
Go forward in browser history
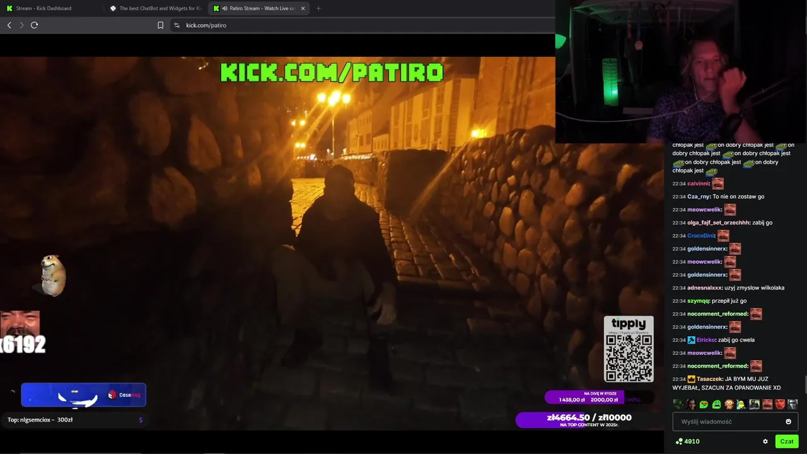tap(21, 25)
